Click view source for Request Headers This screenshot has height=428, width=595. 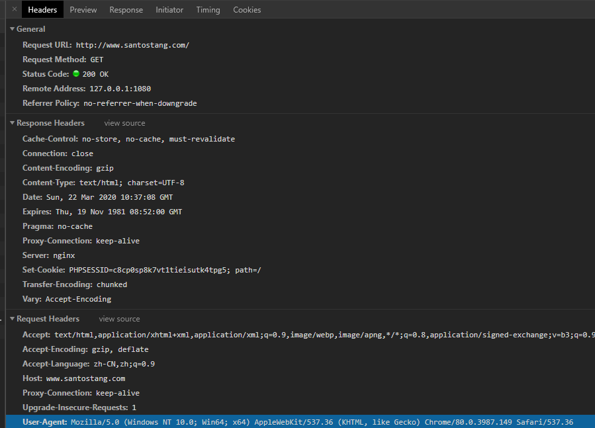(119, 319)
